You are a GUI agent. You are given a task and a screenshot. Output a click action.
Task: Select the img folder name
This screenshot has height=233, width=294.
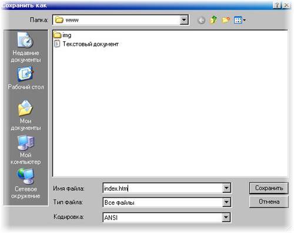click(66, 35)
